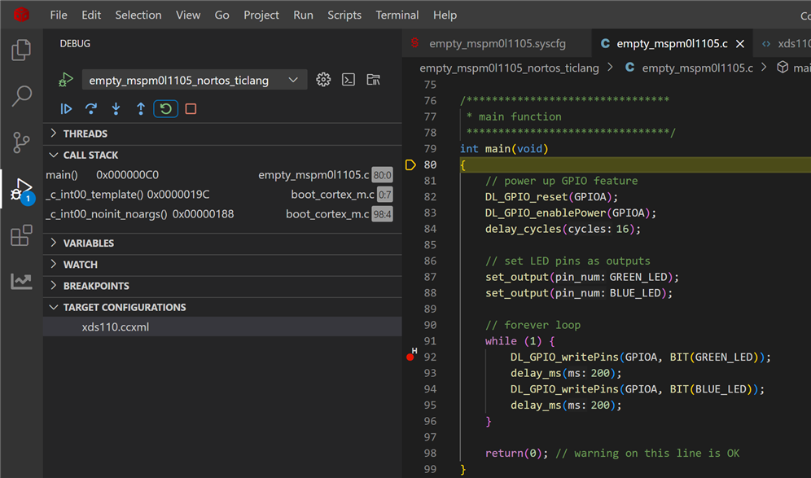This screenshot has height=478, width=811.
Task: Select the main() call stack frame
Action: tap(222, 175)
